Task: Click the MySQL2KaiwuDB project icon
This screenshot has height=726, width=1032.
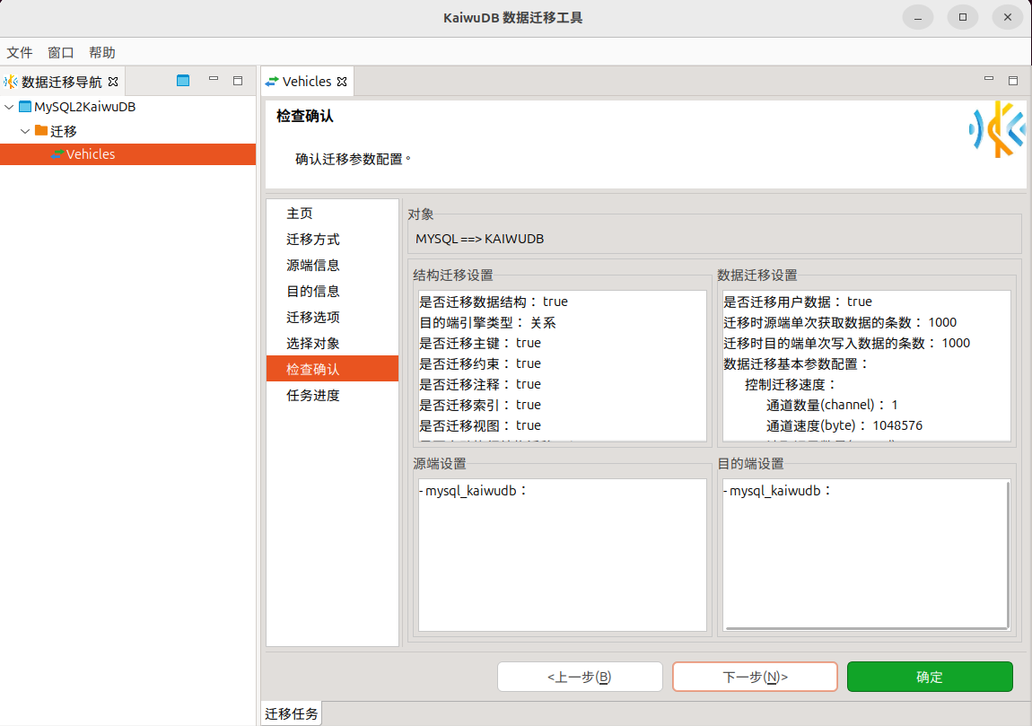Action: pyautogui.click(x=25, y=107)
